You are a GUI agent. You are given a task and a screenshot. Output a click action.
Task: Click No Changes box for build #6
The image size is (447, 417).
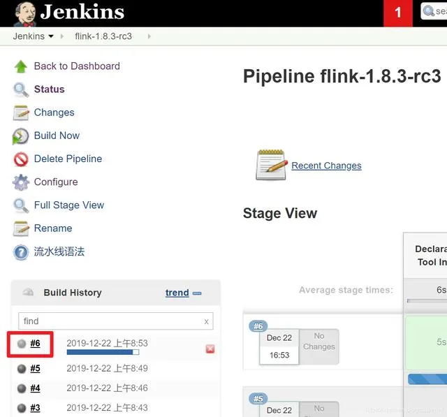[x=319, y=346]
